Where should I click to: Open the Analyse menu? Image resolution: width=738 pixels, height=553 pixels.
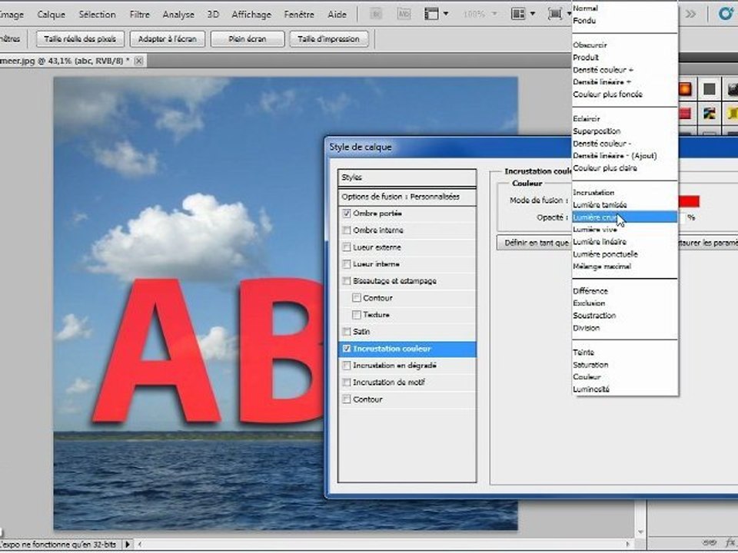178,15
